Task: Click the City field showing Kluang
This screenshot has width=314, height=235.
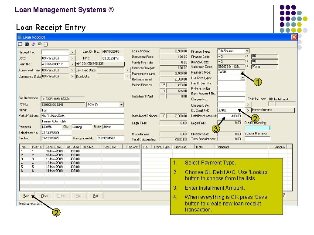Action: click(82, 127)
